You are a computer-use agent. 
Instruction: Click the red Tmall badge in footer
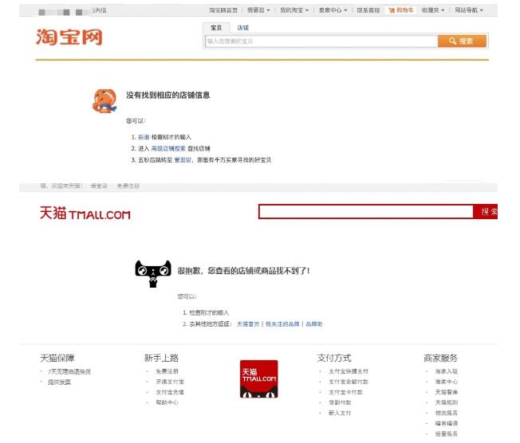click(x=258, y=379)
